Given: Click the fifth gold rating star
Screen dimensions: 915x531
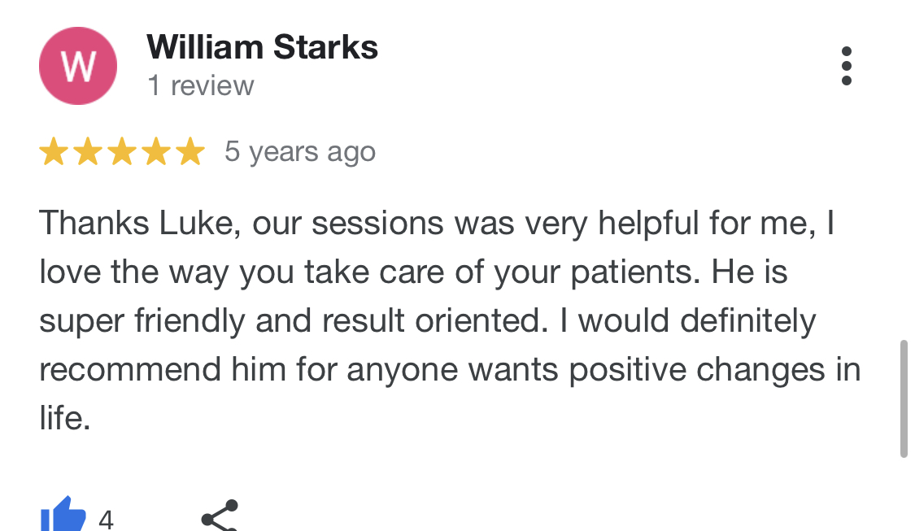Looking at the screenshot, I should (x=191, y=152).
